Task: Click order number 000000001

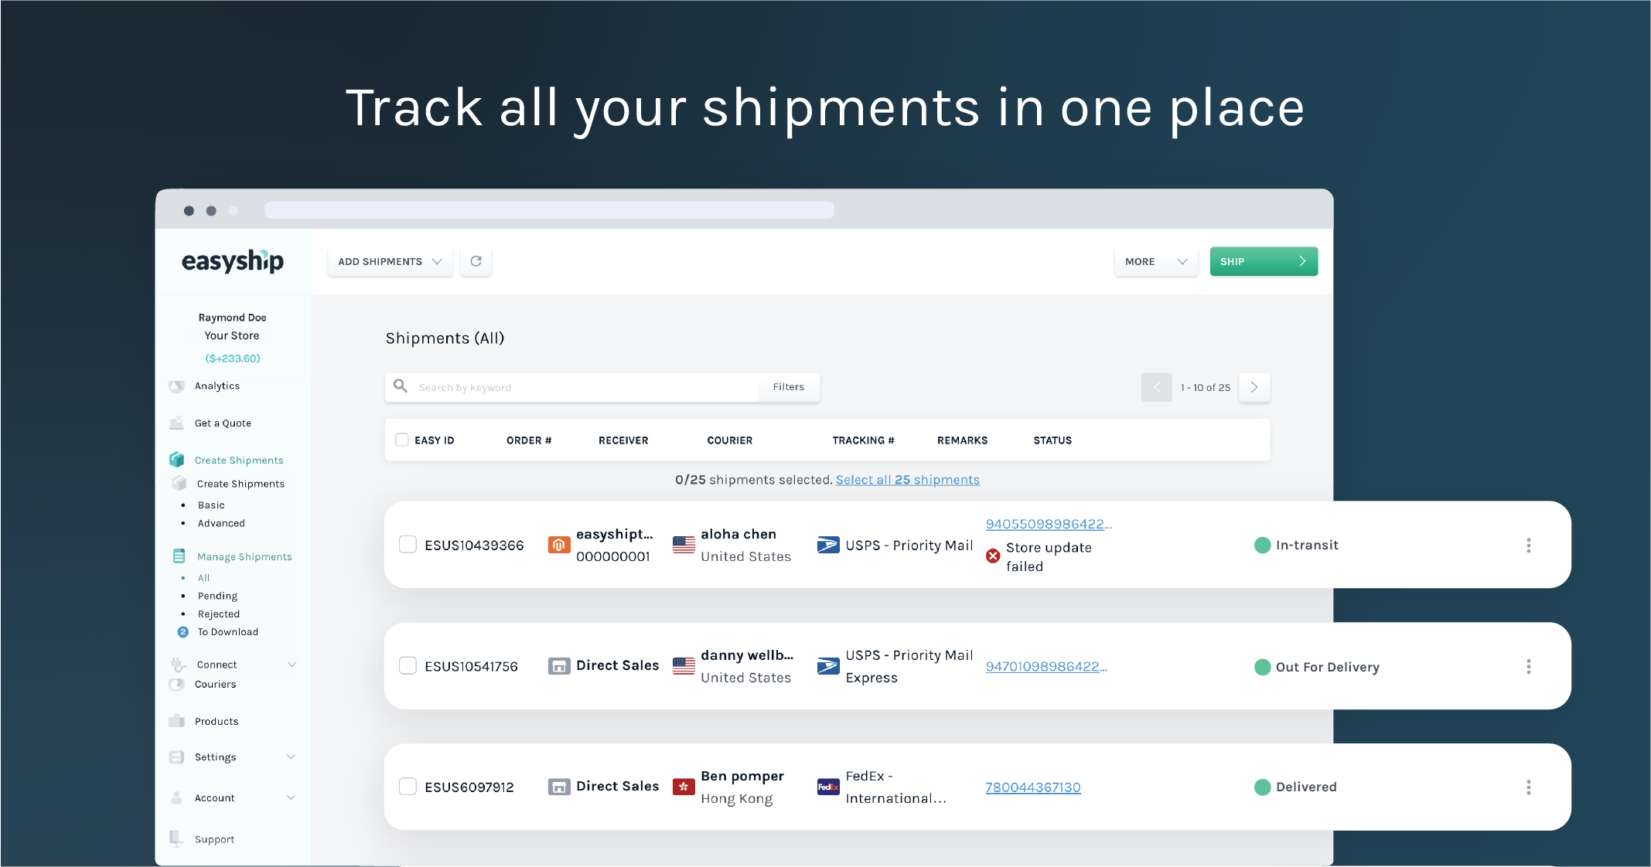Action: [x=613, y=556]
